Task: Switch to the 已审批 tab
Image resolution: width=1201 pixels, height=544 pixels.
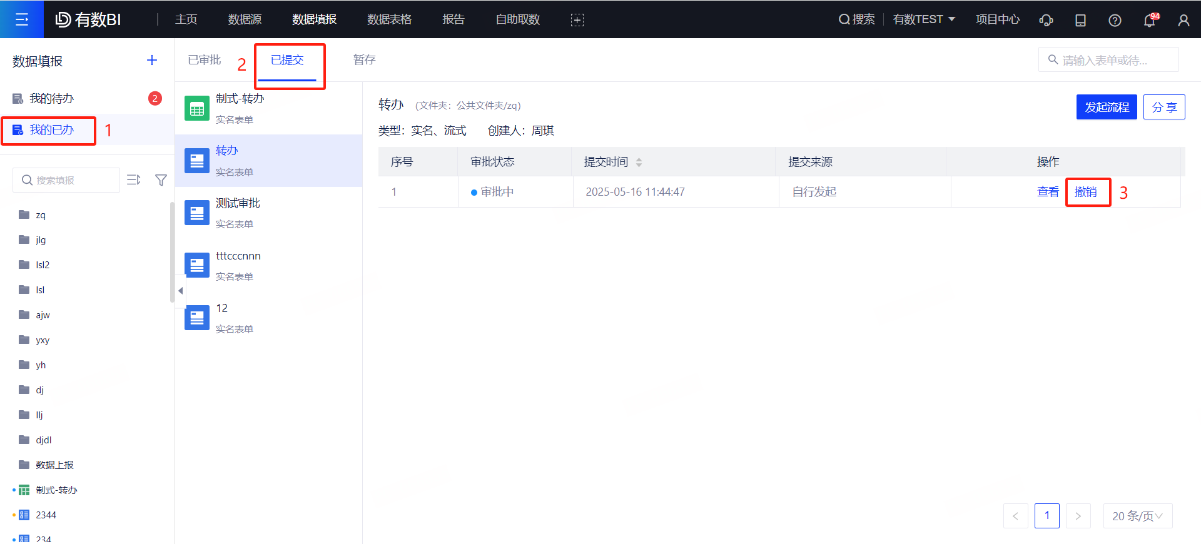Action: click(205, 60)
